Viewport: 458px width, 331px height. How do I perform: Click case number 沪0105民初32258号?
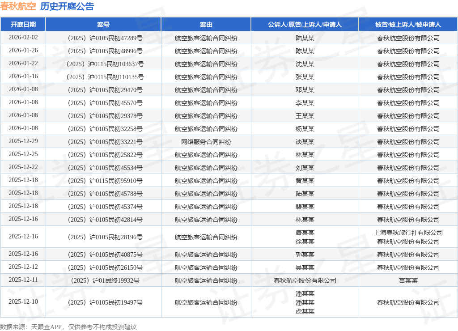(116, 129)
